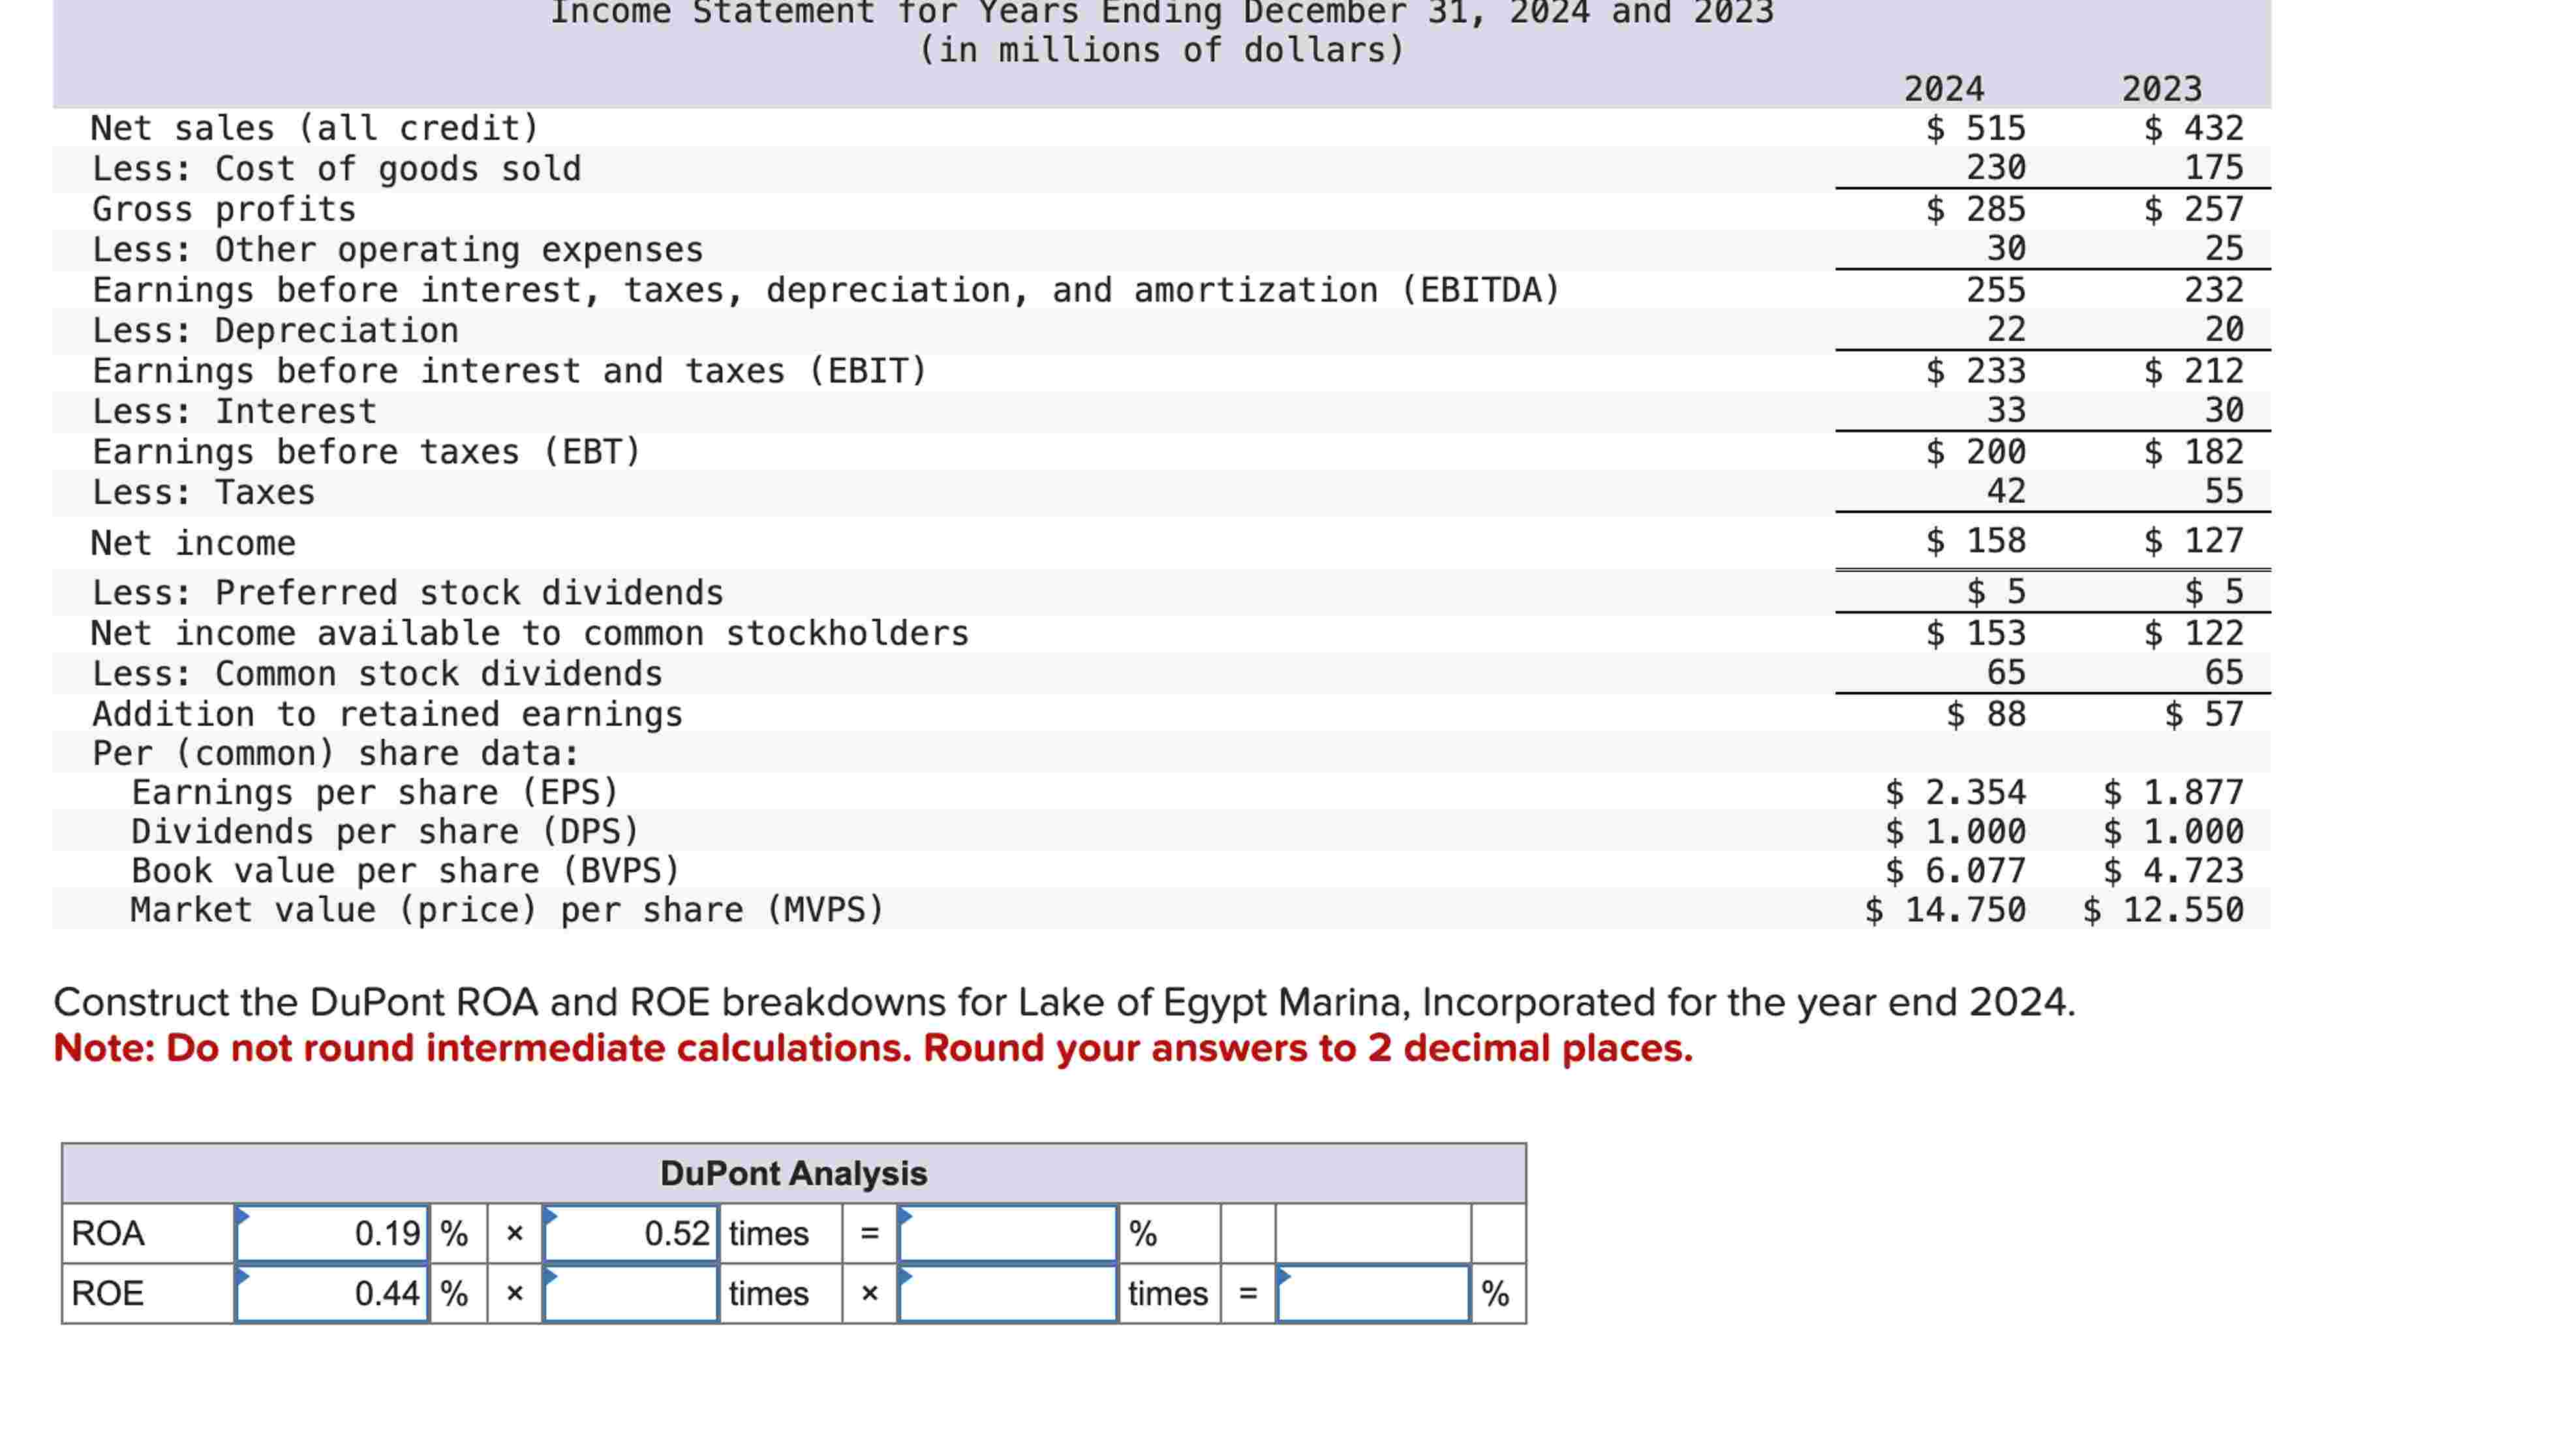Image resolution: width=2576 pixels, height=1455 pixels.
Task: Select the empty ROA result percent field
Action: pyautogui.click(x=1007, y=1233)
